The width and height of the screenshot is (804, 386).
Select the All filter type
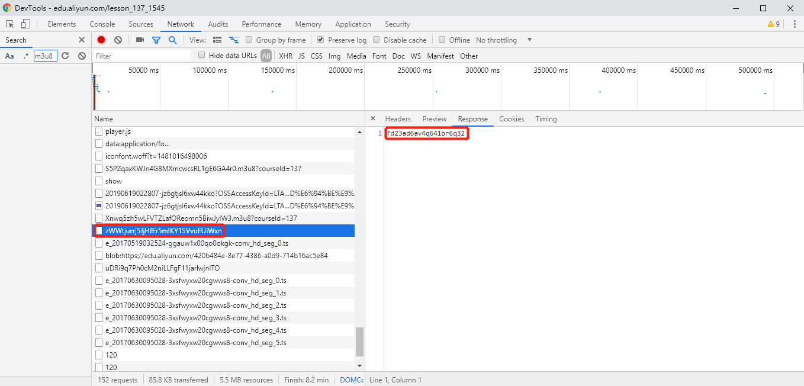point(266,56)
